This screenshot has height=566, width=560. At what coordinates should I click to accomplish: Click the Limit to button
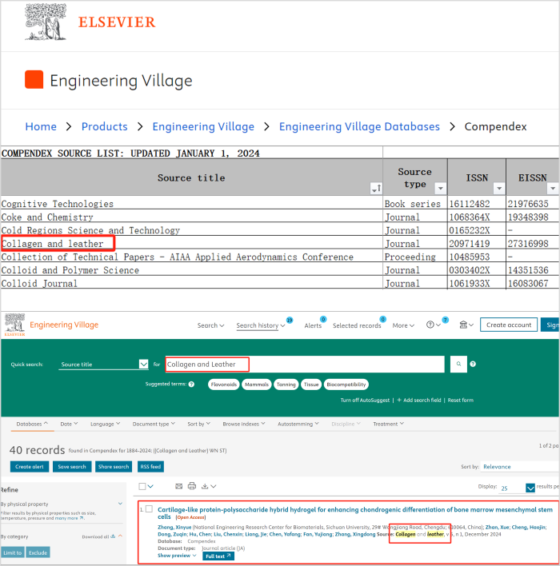point(13,552)
